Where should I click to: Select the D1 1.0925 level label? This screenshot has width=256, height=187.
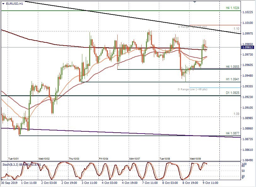click(x=232, y=93)
